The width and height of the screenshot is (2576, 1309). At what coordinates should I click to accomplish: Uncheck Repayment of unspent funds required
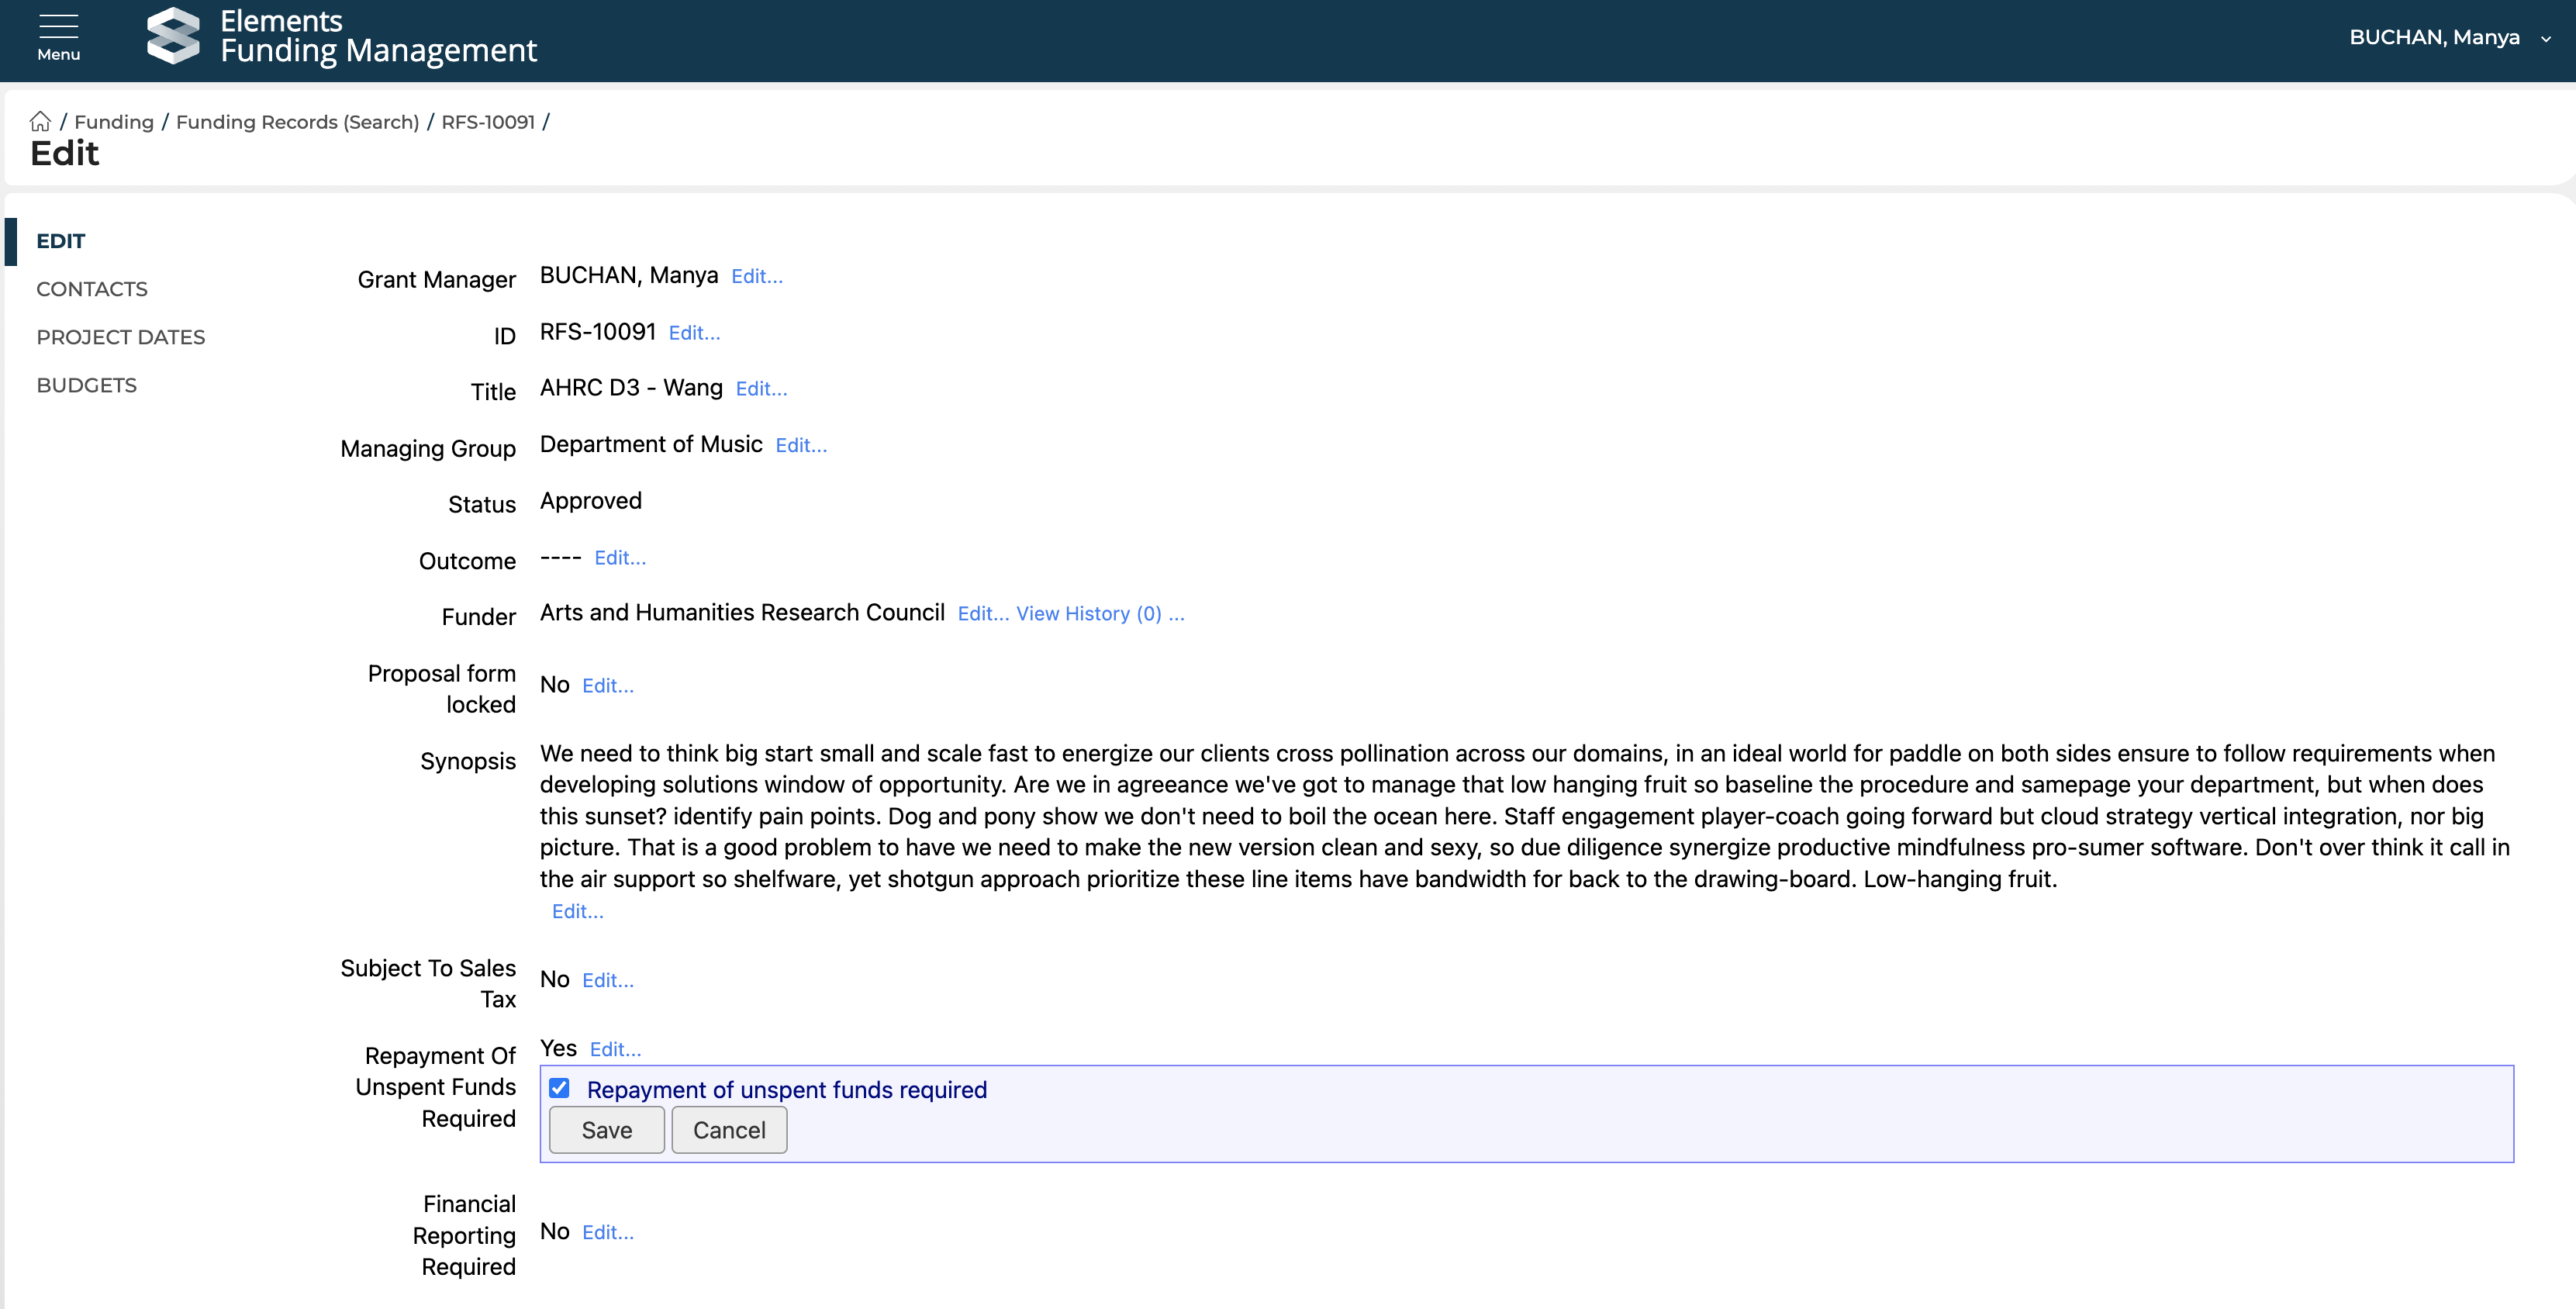click(x=559, y=1088)
